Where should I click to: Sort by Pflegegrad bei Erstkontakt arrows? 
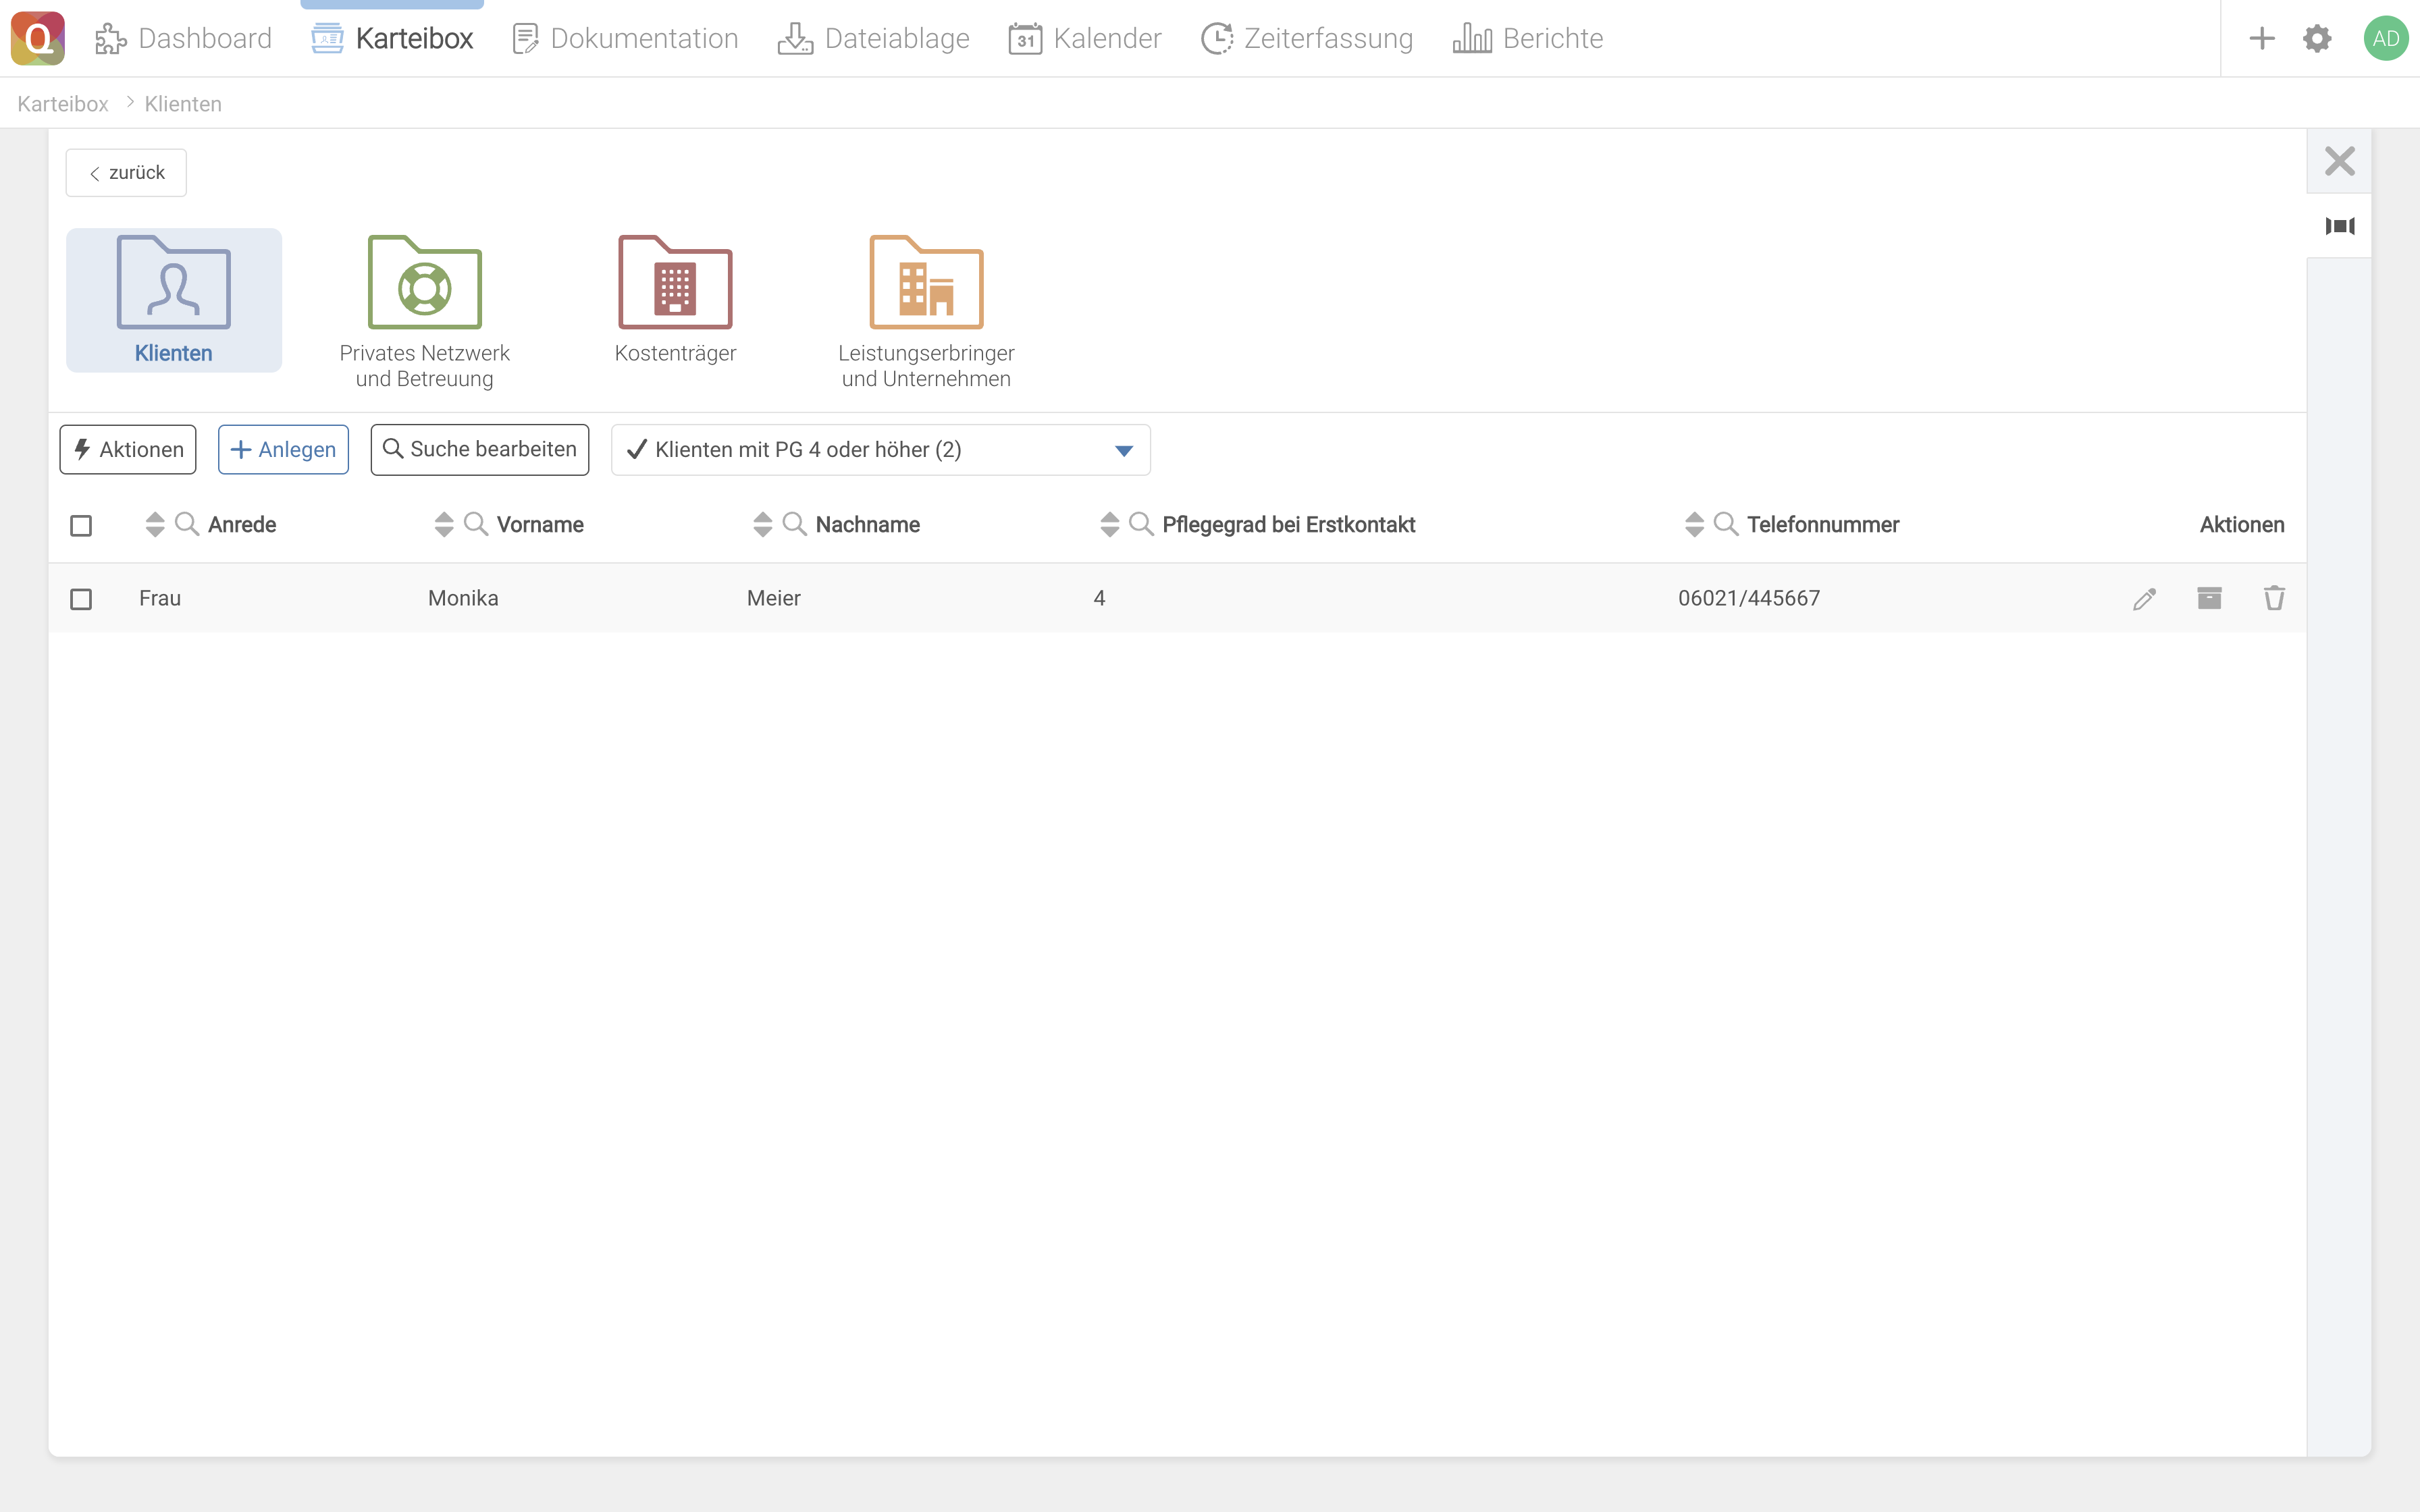pyautogui.click(x=1109, y=524)
